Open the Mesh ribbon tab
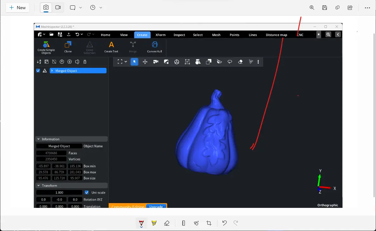 pos(216,35)
